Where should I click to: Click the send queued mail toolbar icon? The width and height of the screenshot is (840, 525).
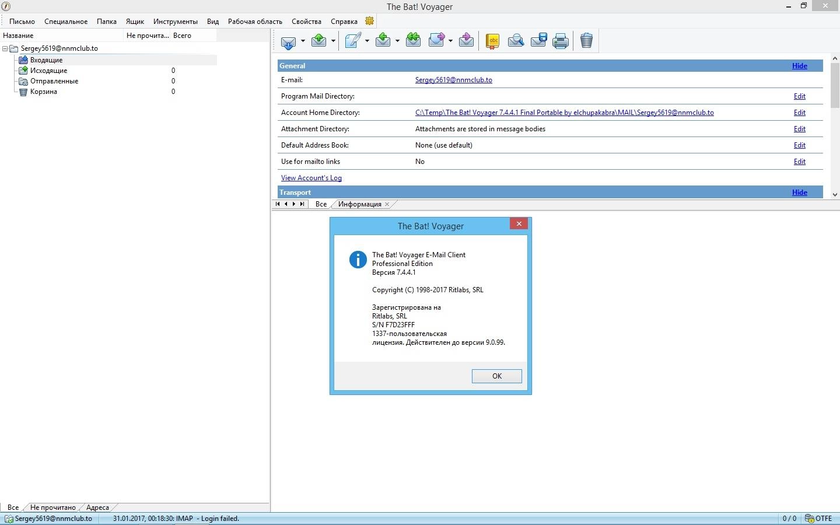point(319,40)
